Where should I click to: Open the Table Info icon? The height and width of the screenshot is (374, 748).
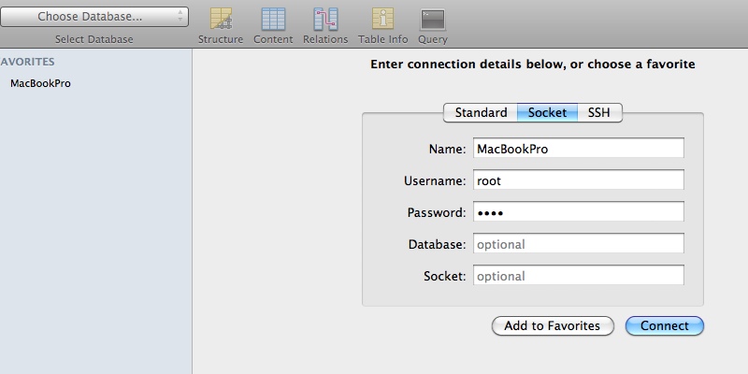(383, 19)
